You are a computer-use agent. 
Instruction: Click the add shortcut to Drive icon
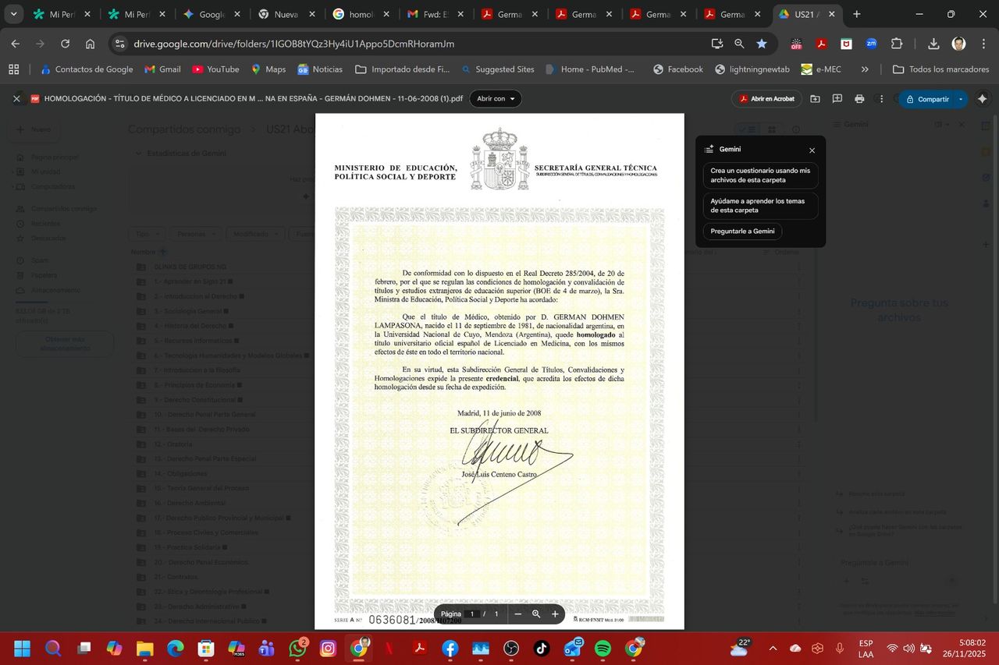pyautogui.click(x=815, y=99)
